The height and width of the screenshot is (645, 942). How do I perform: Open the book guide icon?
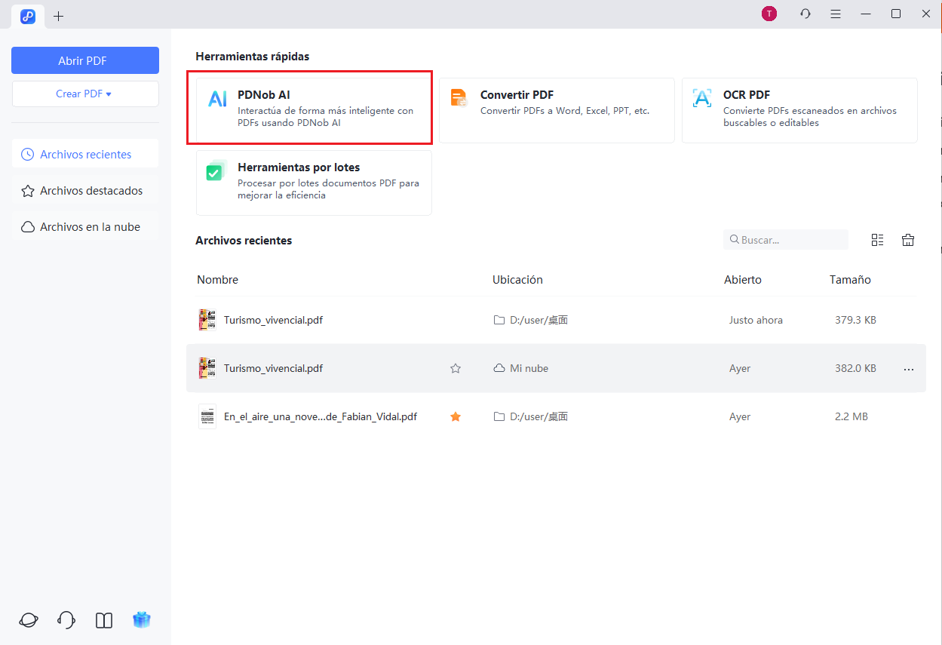pos(104,620)
